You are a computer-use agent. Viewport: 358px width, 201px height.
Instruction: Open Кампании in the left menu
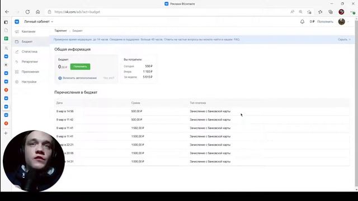click(29, 31)
